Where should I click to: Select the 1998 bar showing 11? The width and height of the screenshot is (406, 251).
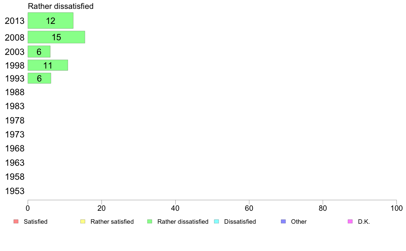(48, 65)
